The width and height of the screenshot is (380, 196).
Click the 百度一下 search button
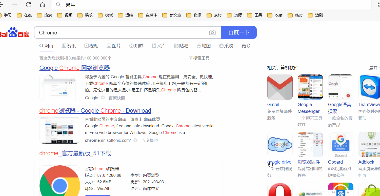239,33
